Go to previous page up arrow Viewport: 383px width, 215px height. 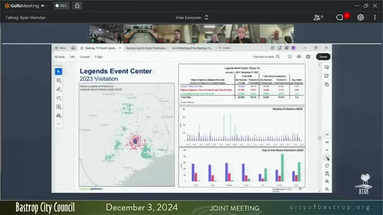[x=327, y=150]
